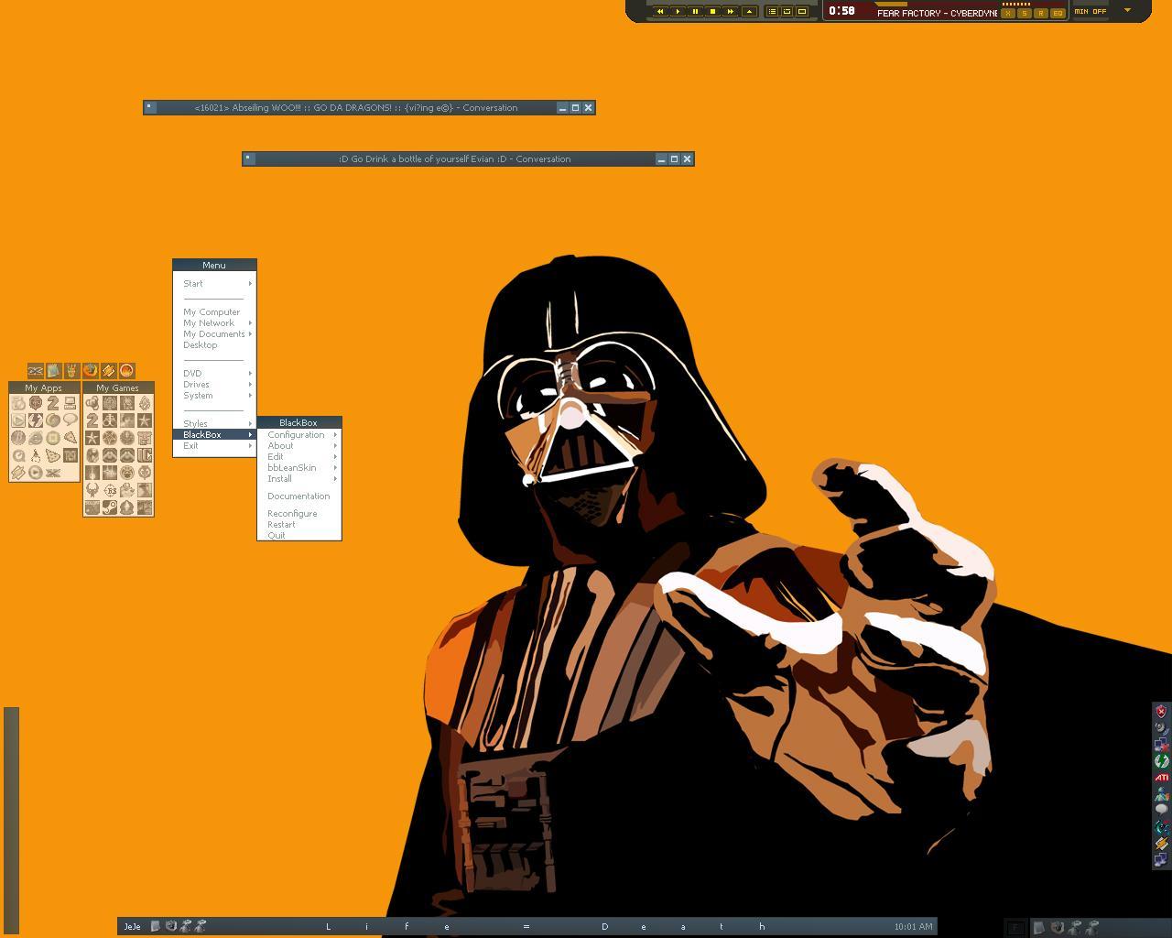Open the player's down-arrow dropdown
This screenshot has height=938, width=1172.
pos(1127,11)
